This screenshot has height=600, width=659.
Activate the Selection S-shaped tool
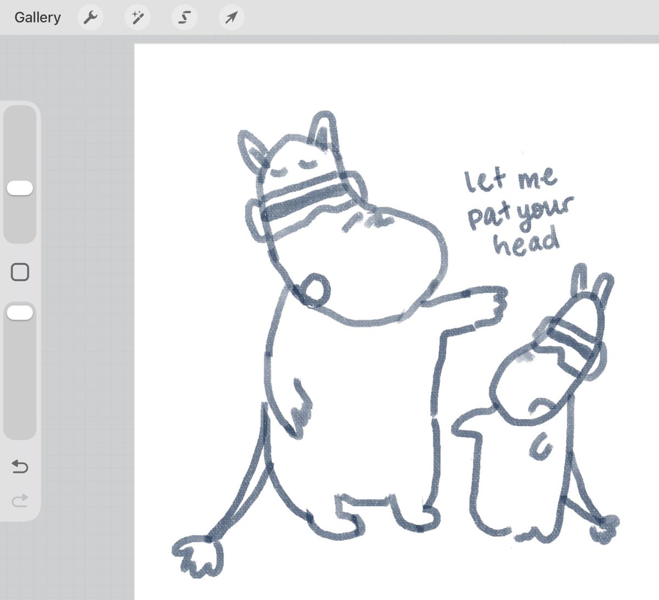pyautogui.click(x=185, y=18)
